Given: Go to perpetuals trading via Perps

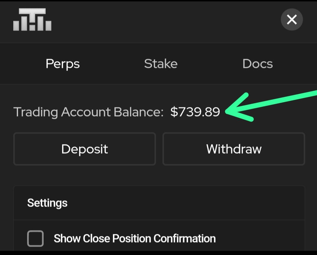Looking at the screenshot, I should click(63, 64).
